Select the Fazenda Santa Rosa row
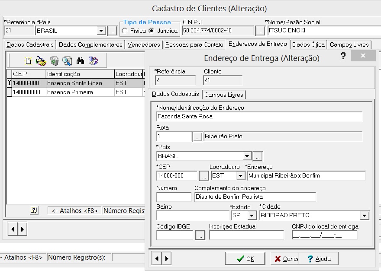This screenshot has height=273, width=381. pos(75,83)
